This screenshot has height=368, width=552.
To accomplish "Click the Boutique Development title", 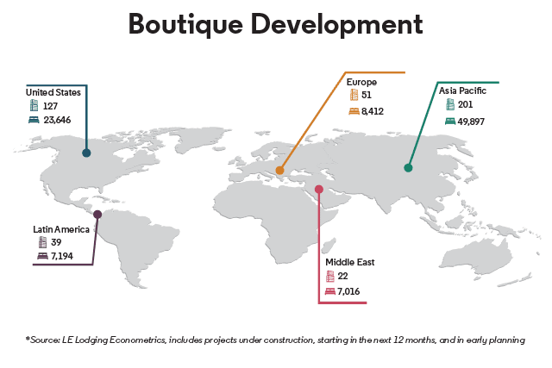I will pos(276,24).
